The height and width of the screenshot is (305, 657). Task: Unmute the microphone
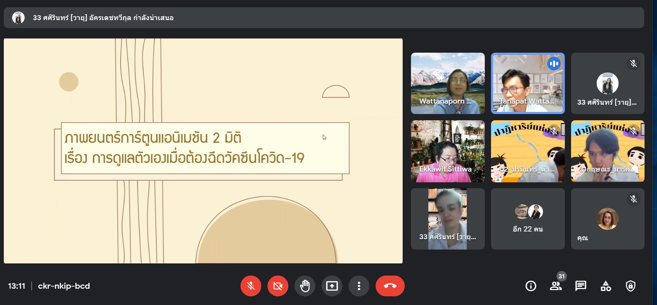point(251,286)
